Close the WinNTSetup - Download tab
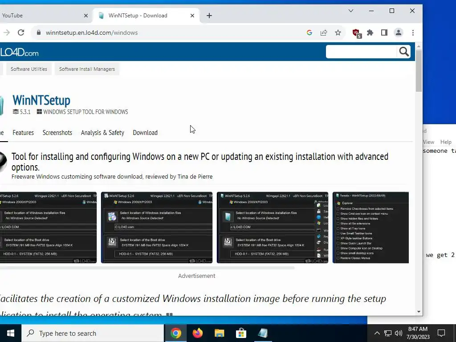The image size is (456, 342). (192, 16)
